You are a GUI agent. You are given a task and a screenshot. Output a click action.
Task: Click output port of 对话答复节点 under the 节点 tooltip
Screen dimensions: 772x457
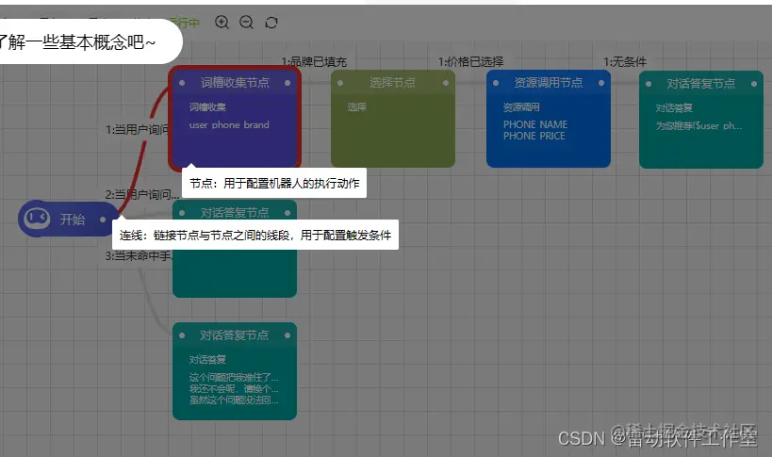[287, 213]
